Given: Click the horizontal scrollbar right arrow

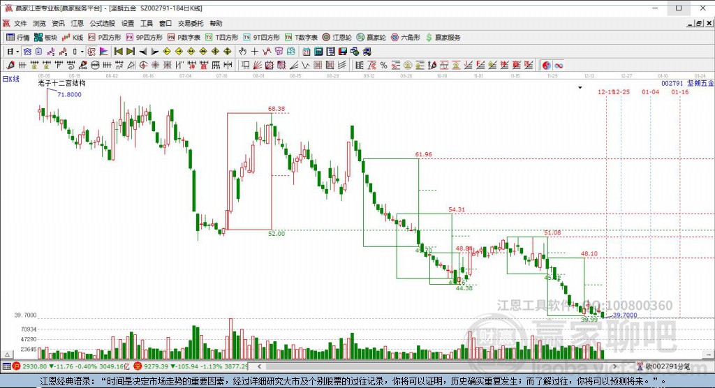Looking at the screenshot, I should click(614, 366).
